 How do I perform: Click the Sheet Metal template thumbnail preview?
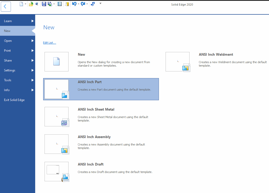[x=57, y=116]
